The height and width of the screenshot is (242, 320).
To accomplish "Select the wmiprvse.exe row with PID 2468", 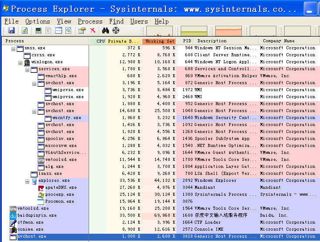I will tap(161, 97).
